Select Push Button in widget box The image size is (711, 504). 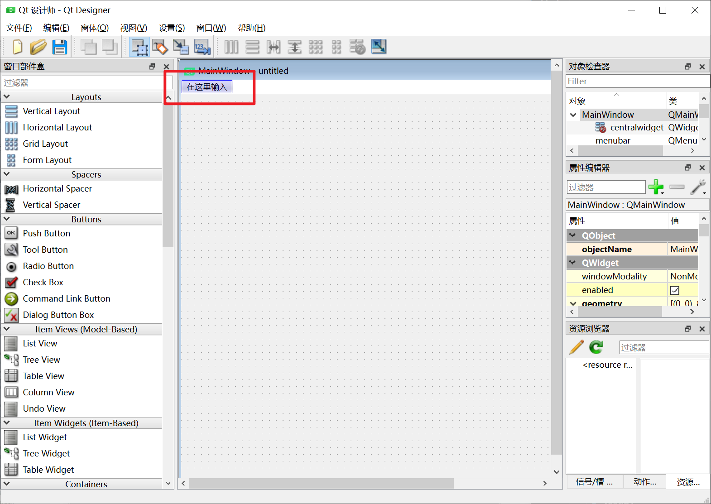point(46,233)
